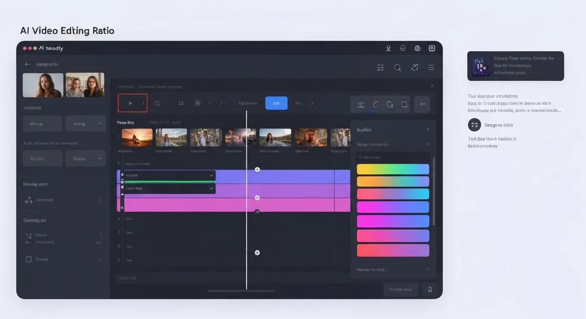This screenshot has height=319, width=586.
Task: Click the collapse panel icon beside tool group
Action: [x=423, y=105]
